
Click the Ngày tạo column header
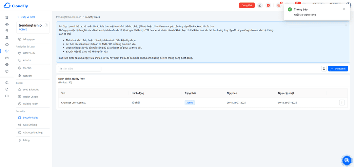232,93
